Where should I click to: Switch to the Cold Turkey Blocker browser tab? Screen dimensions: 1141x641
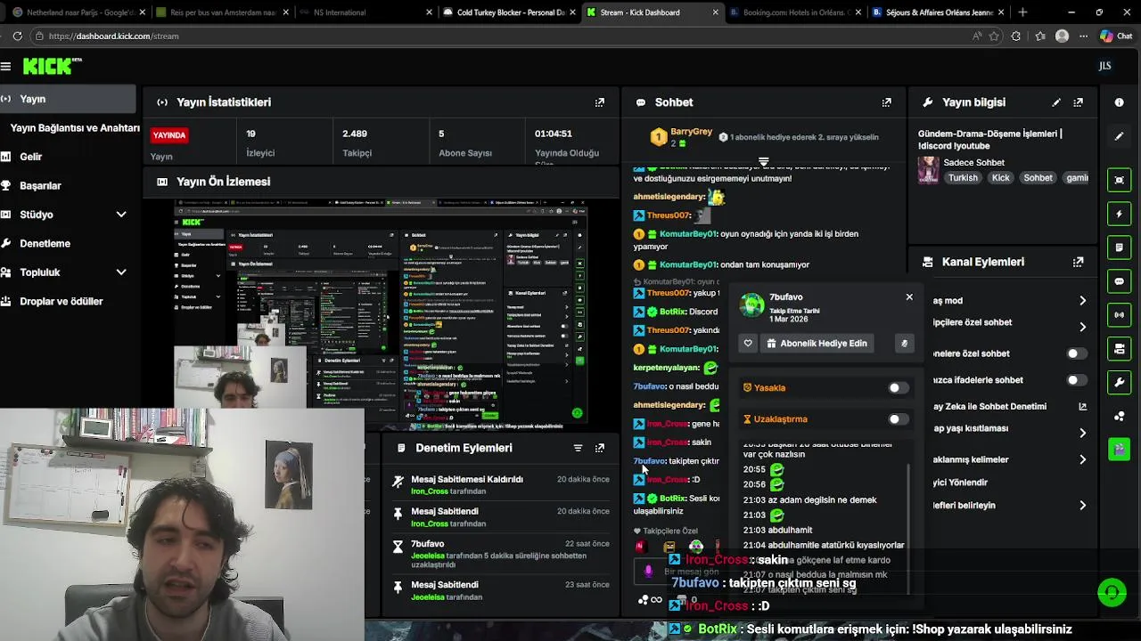[510, 12]
